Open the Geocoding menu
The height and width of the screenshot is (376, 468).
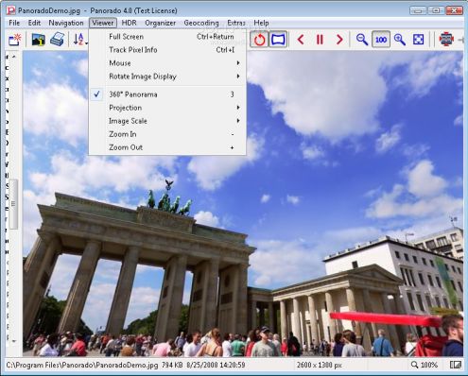pos(201,23)
